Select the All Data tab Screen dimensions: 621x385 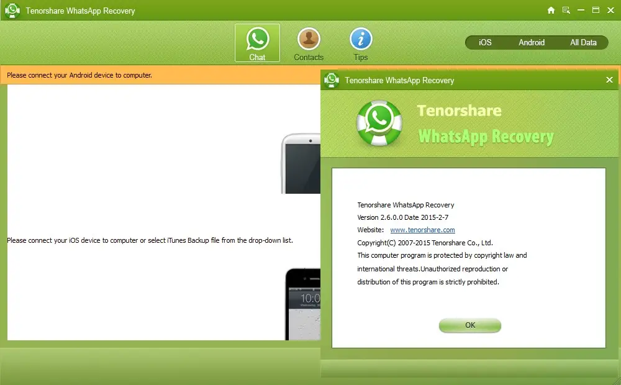pyautogui.click(x=583, y=42)
